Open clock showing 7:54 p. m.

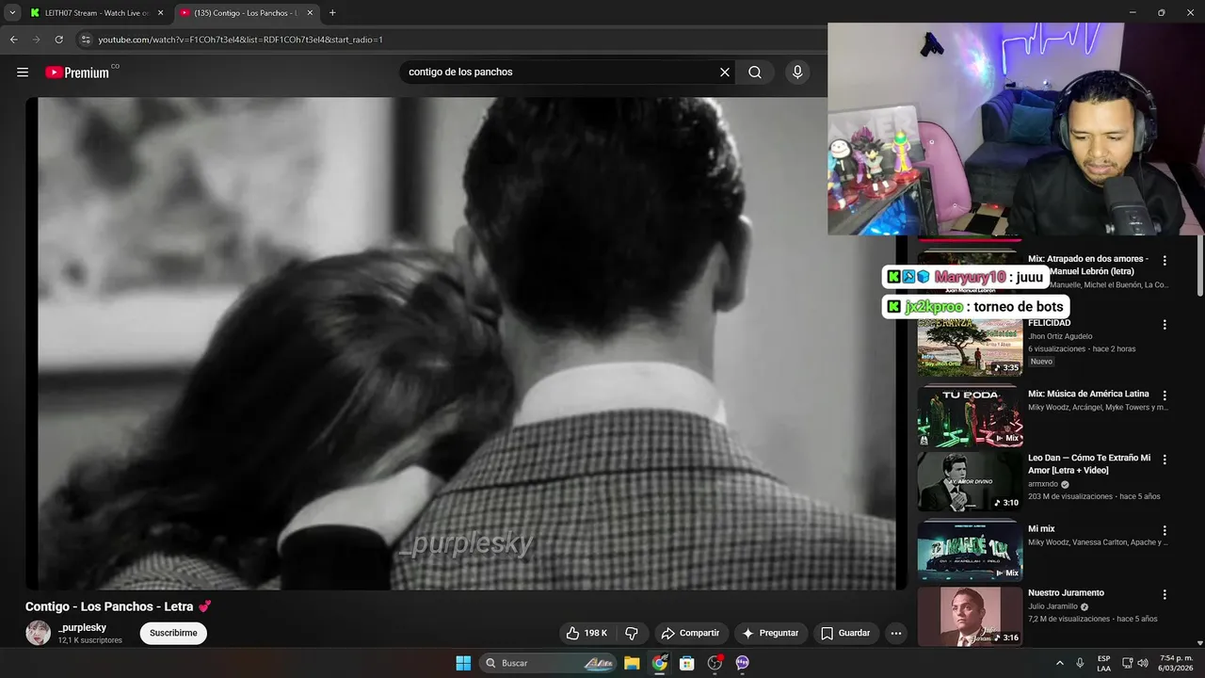[x=1176, y=663]
